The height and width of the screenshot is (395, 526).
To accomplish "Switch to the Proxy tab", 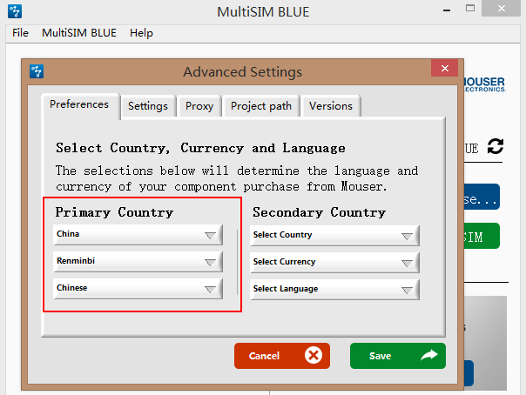I will 199,106.
